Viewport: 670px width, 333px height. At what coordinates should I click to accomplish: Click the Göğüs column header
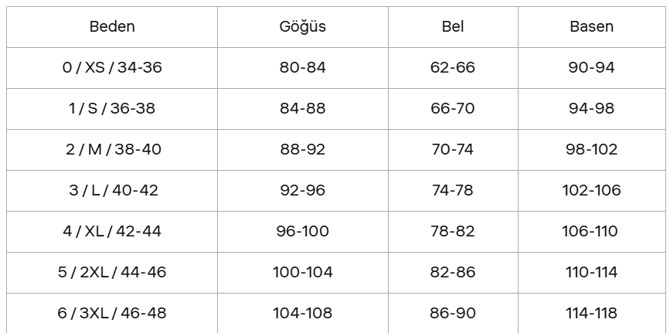click(302, 27)
